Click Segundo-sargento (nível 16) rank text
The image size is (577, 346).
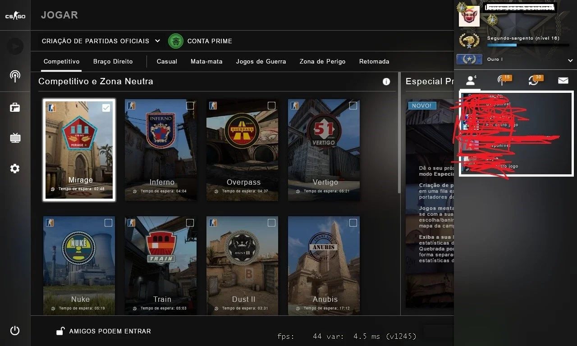523,38
